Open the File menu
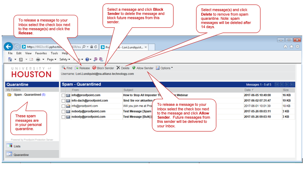Viewport: 305px width, 170px height. pos(10,53)
